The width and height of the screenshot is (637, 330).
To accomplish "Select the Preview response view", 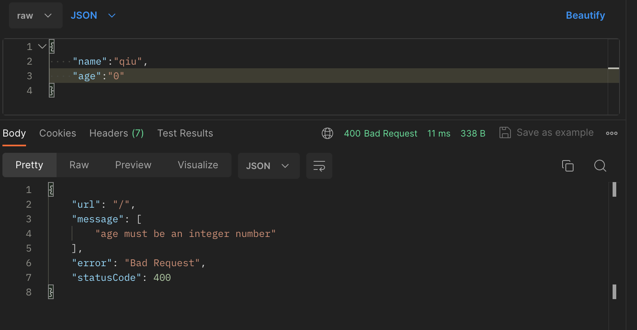I will [133, 165].
